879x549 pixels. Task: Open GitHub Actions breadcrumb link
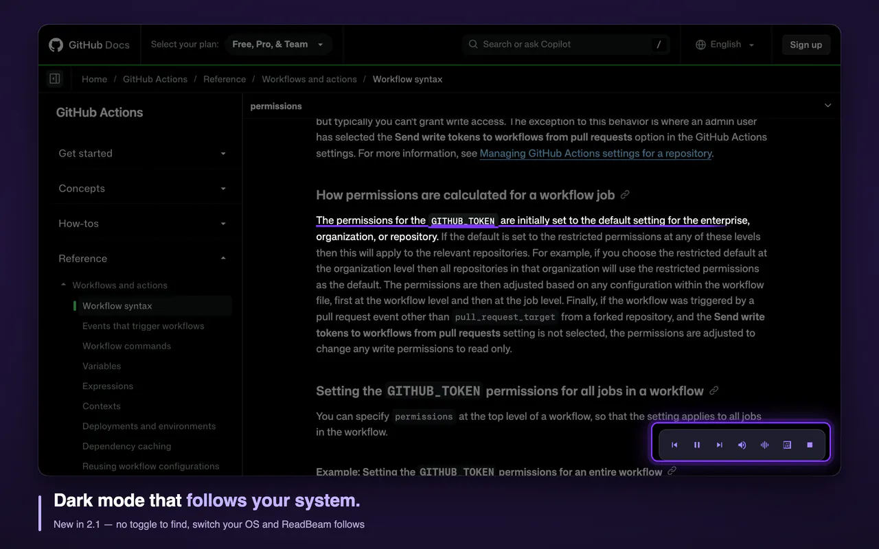coord(155,79)
